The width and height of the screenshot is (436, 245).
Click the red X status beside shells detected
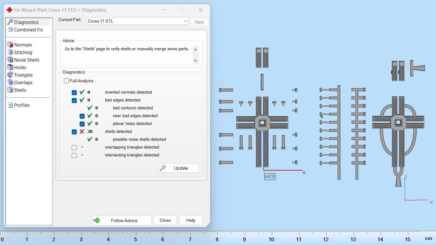(x=82, y=131)
